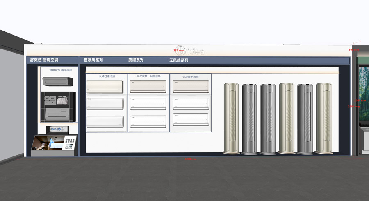This screenshot has height=201, width=369.
Task: Select the kitchen range hood model
Action: pyautogui.click(x=57, y=81)
